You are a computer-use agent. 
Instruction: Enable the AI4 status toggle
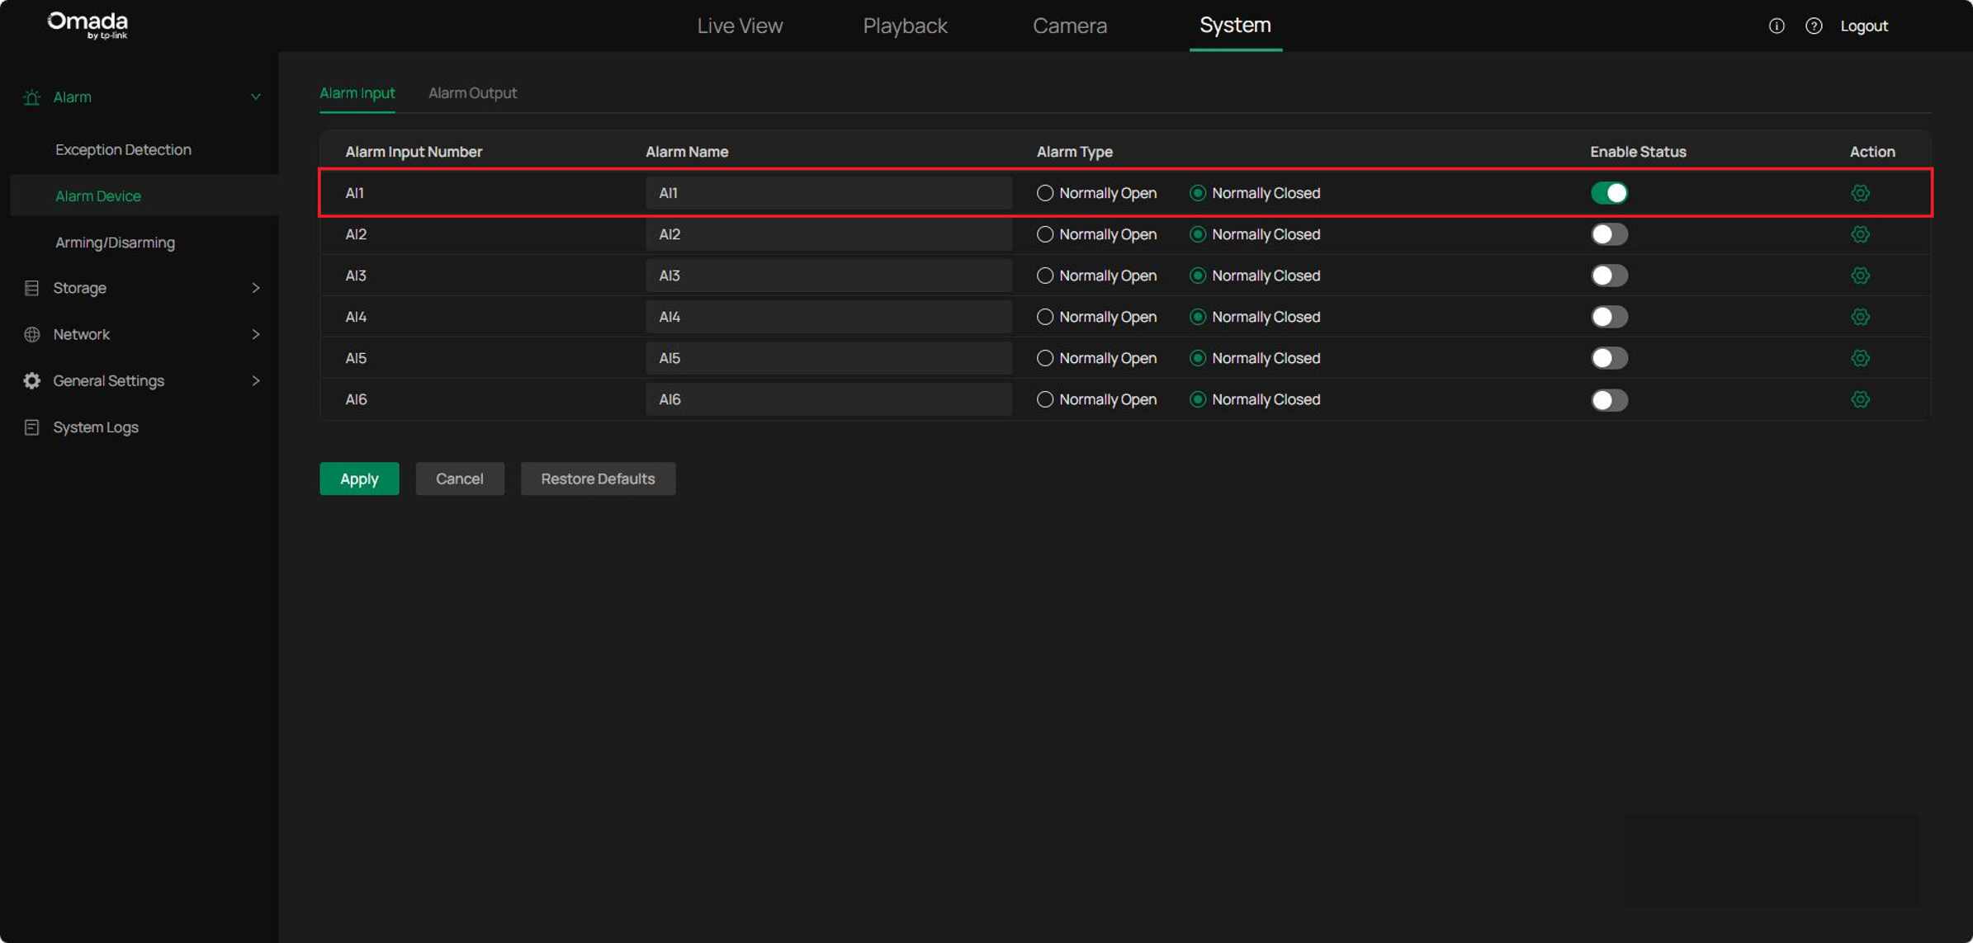click(x=1609, y=317)
